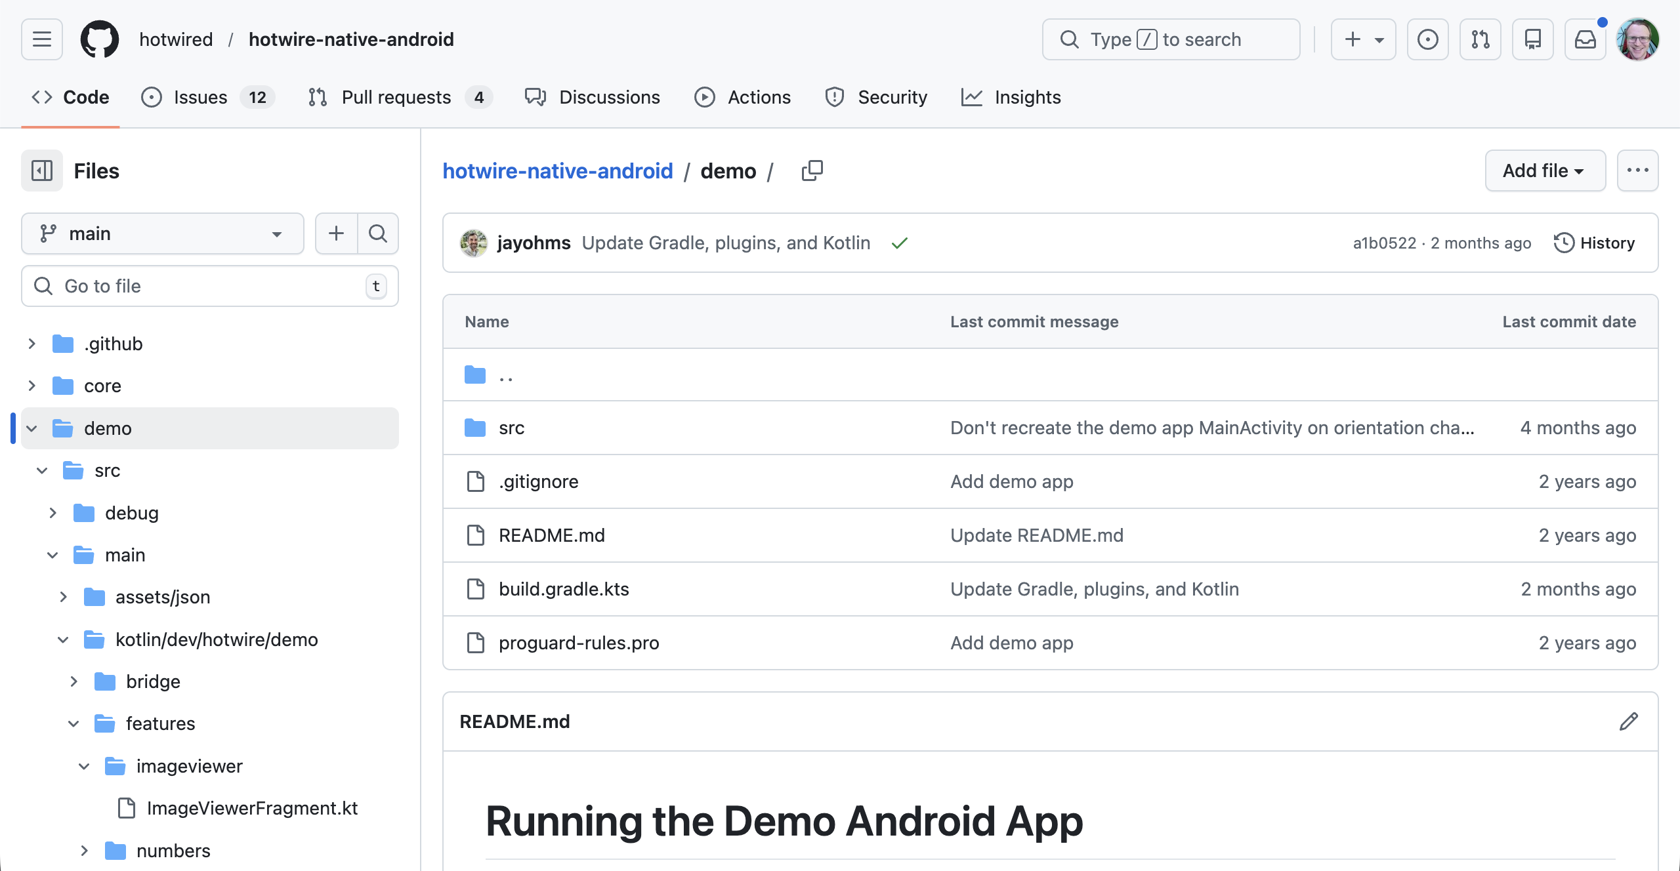This screenshot has height=871, width=1680.
Task: Expand the .github folder in tree
Action: [x=31, y=344]
